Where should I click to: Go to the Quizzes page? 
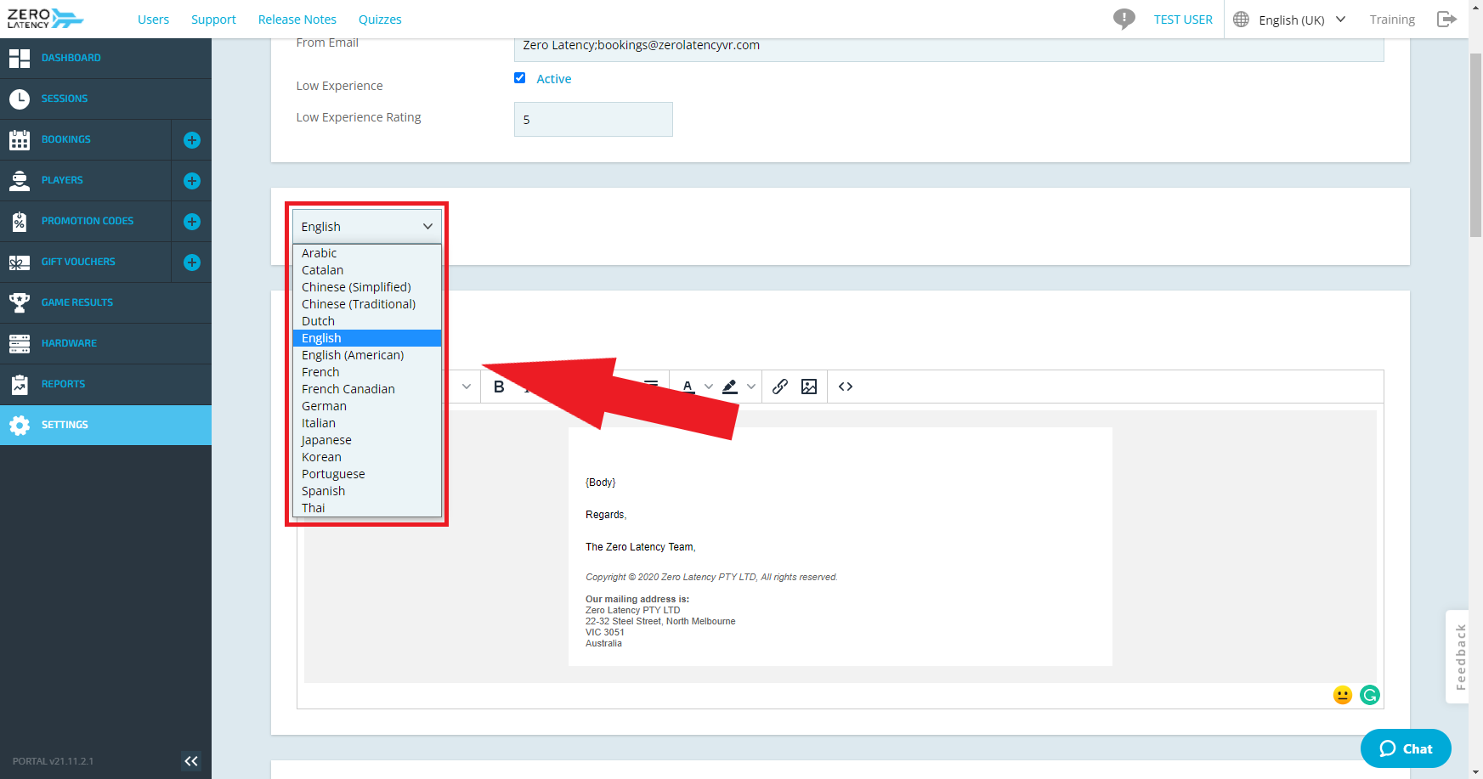[380, 20]
